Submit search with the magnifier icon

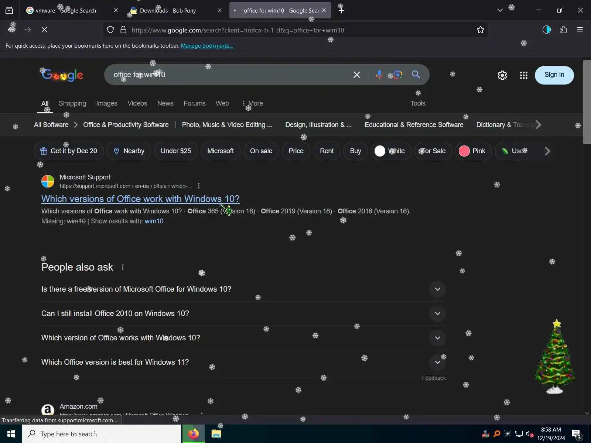416,75
